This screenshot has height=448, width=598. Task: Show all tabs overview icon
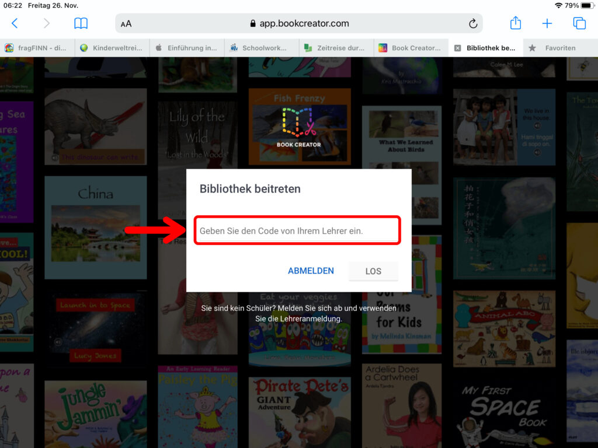579,23
